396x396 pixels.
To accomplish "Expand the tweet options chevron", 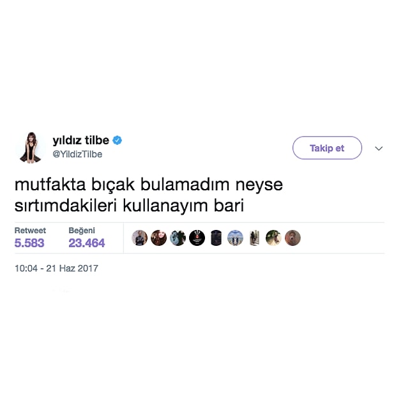I will coord(379,148).
